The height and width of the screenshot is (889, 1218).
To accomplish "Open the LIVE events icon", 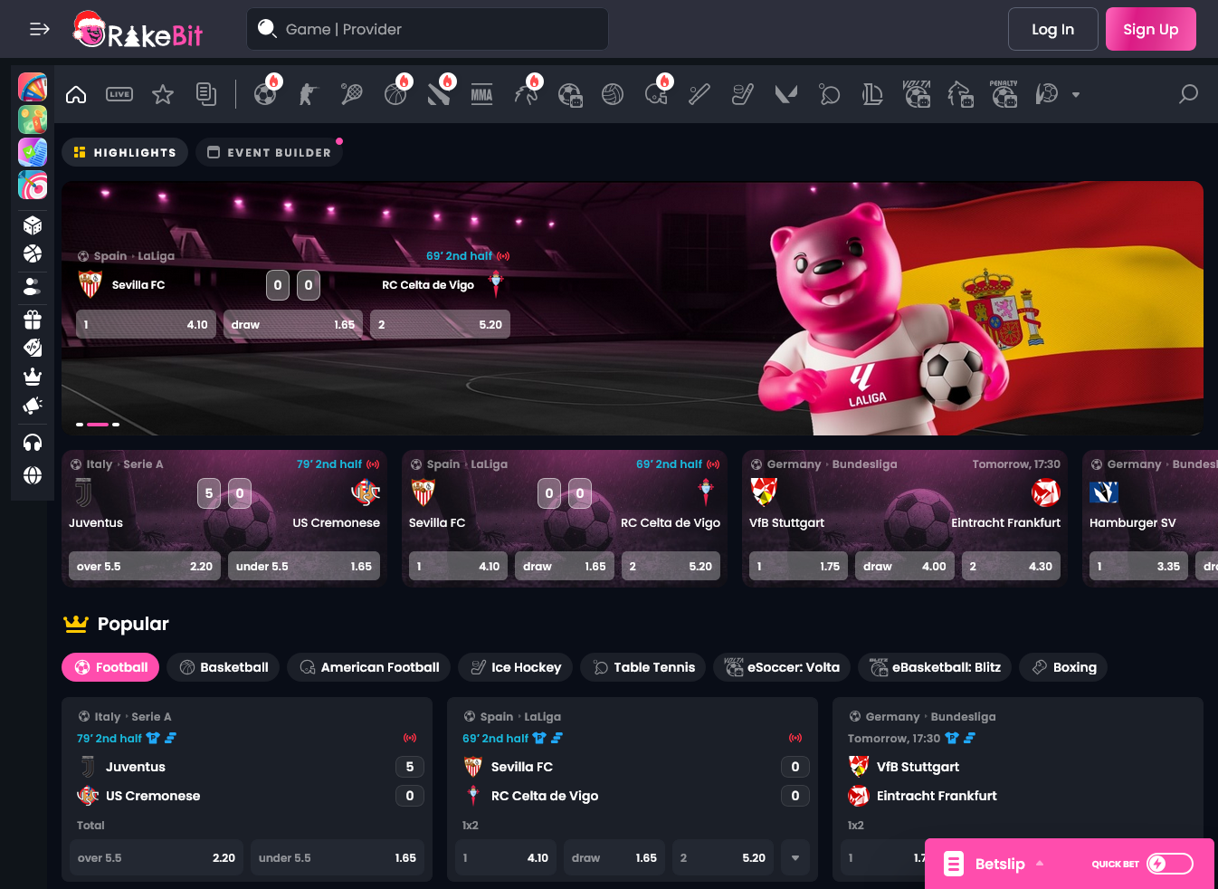I will click(x=119, y=94).
